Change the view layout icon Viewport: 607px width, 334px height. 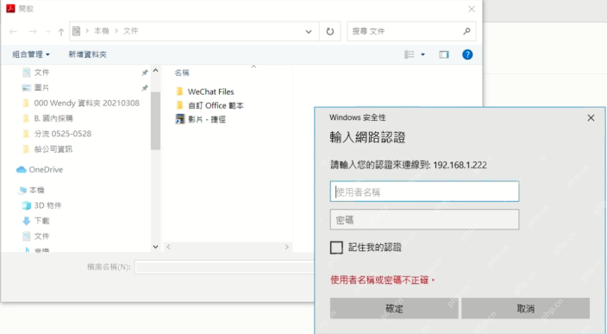pyautogui.click(x=410, y=54)
